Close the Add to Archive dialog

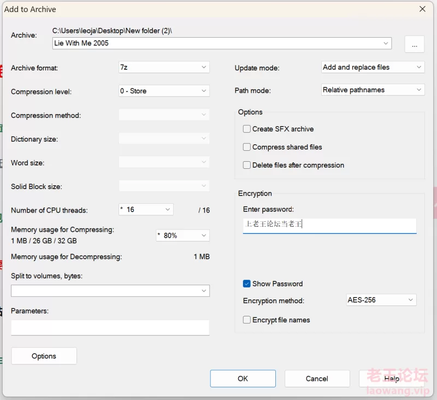(422, 9)
